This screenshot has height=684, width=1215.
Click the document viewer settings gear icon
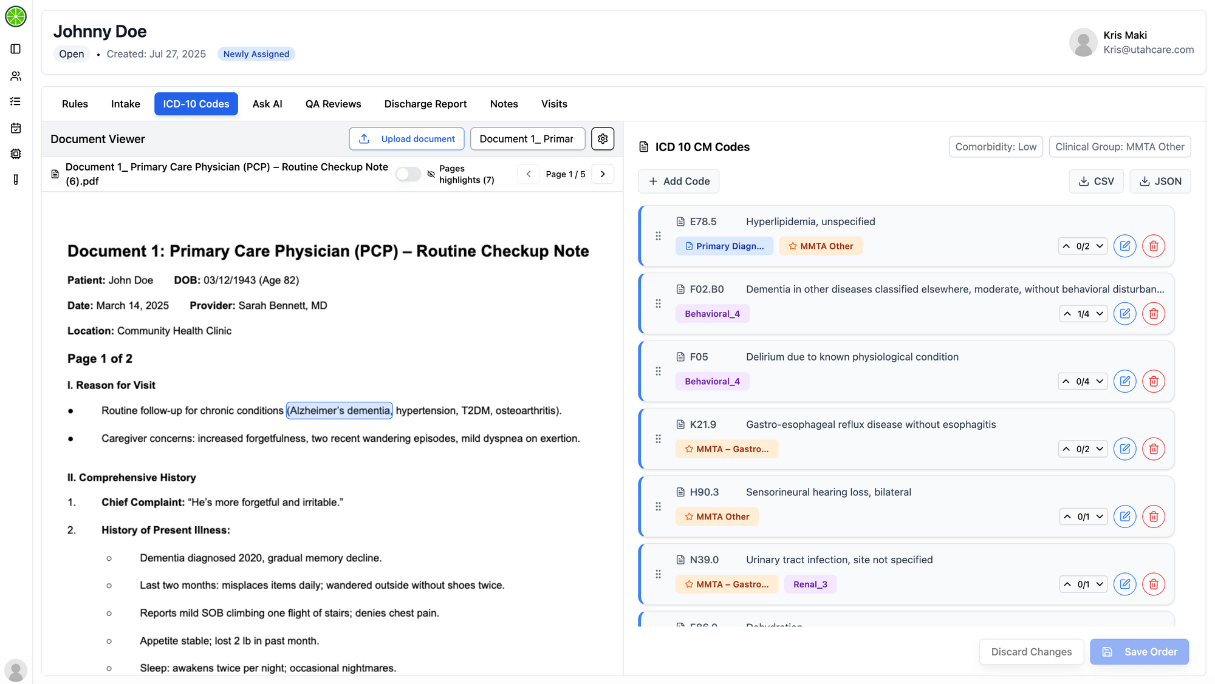[602, 138]
